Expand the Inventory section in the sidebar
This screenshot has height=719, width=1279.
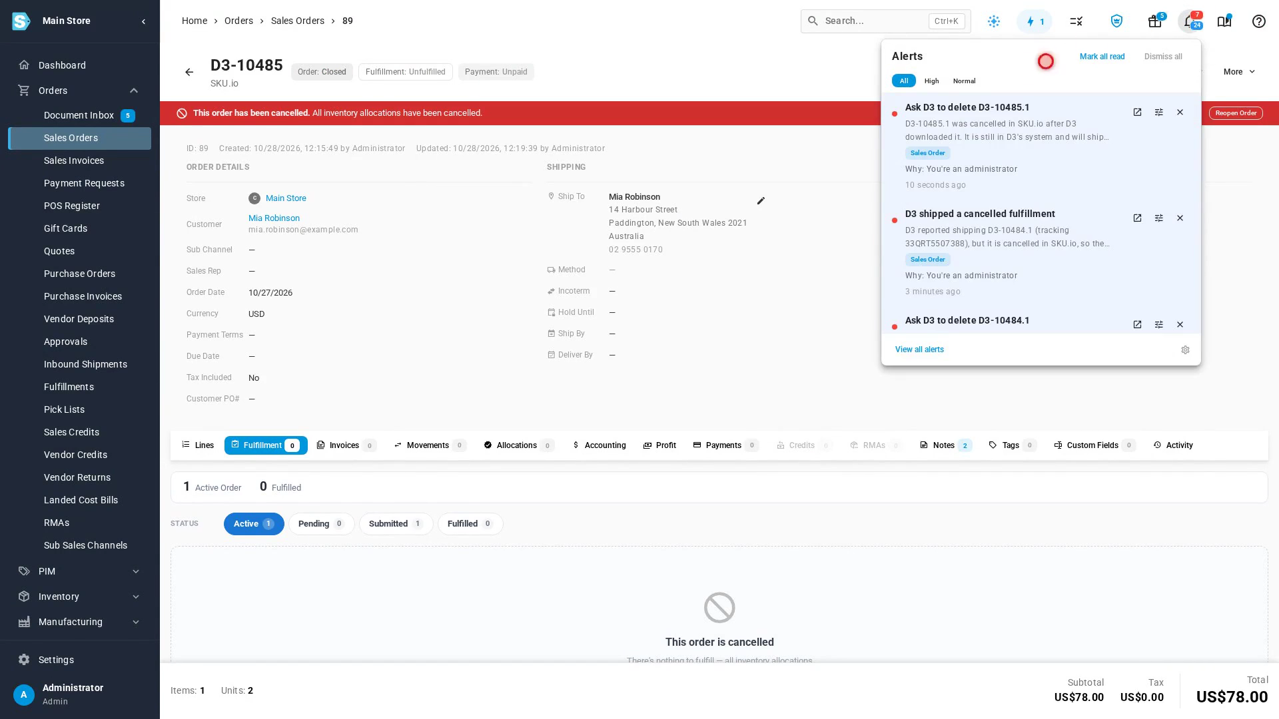click(135, 597)
